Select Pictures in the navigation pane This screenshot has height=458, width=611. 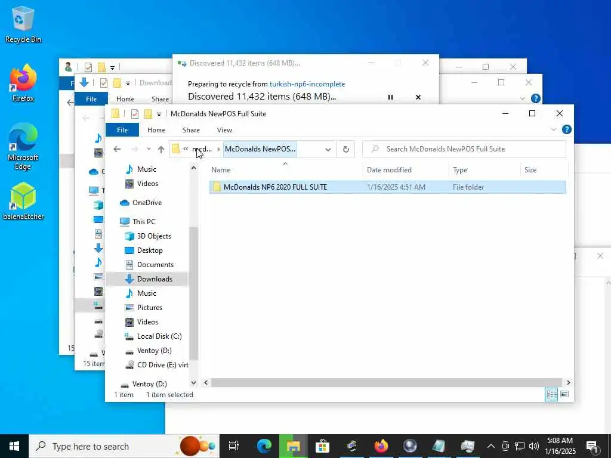click(149, 308)
